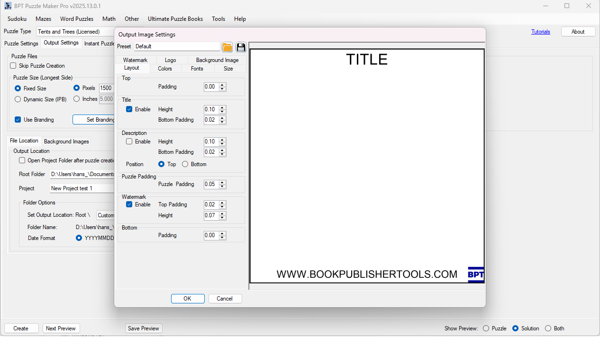Increase Watermark Height with up arrow

click(223, 213)
